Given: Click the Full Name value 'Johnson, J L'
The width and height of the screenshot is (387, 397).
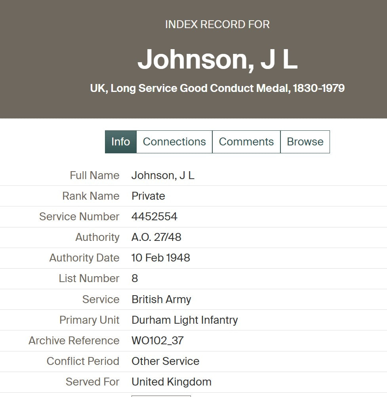Looking at the screenshot, I should [163, 176].
